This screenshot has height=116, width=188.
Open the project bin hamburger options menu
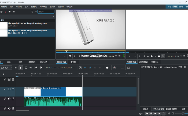click(14, 11)
